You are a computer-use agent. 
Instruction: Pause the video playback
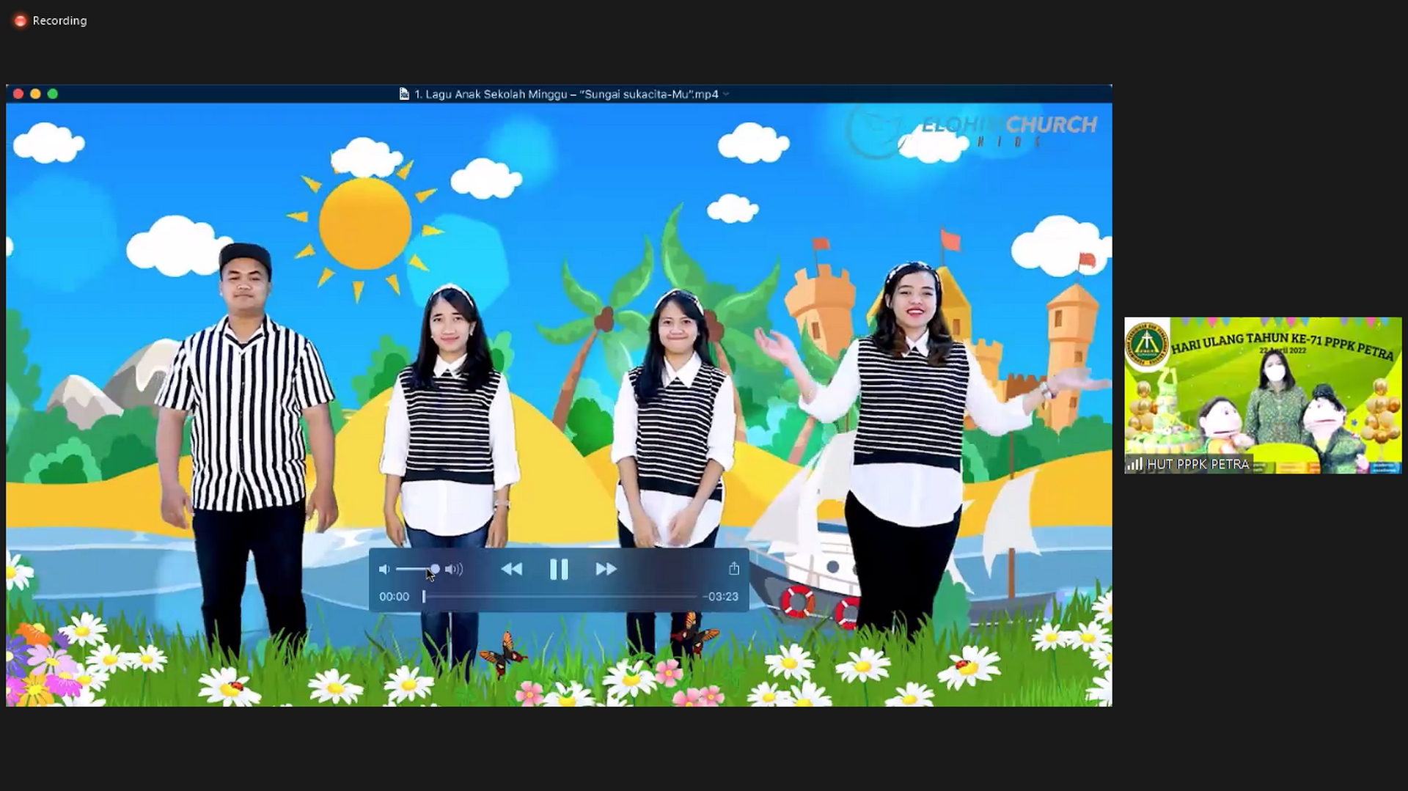point(559,569)
